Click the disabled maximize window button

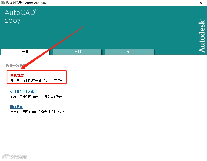click(x=189, y=3)
